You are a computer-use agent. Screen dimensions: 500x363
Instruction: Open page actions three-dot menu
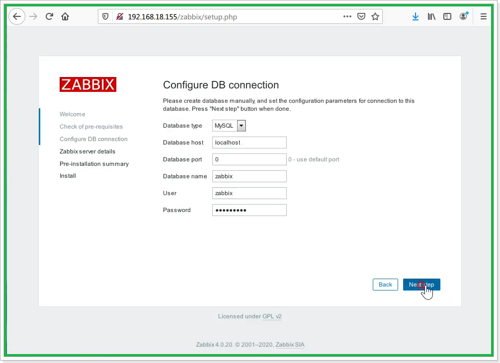pyautogui.click(x=347, y=16)
